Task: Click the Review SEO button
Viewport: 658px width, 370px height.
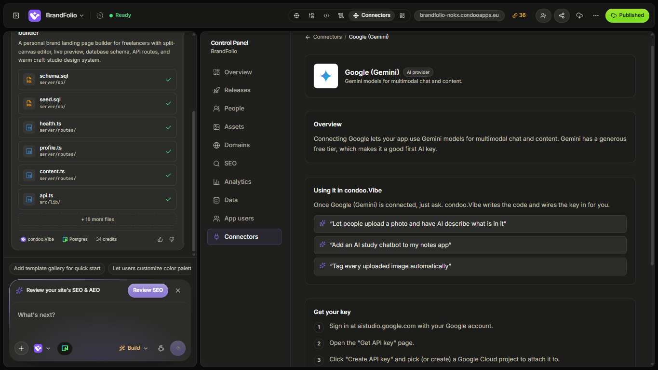Action: click(148, 290)
